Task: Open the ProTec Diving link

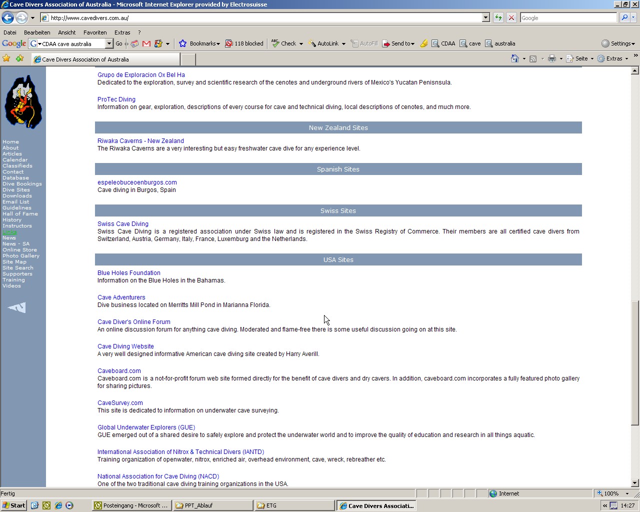Action: 116,99
